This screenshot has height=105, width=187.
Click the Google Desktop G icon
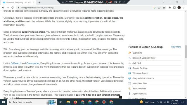(x=130, y=68)
